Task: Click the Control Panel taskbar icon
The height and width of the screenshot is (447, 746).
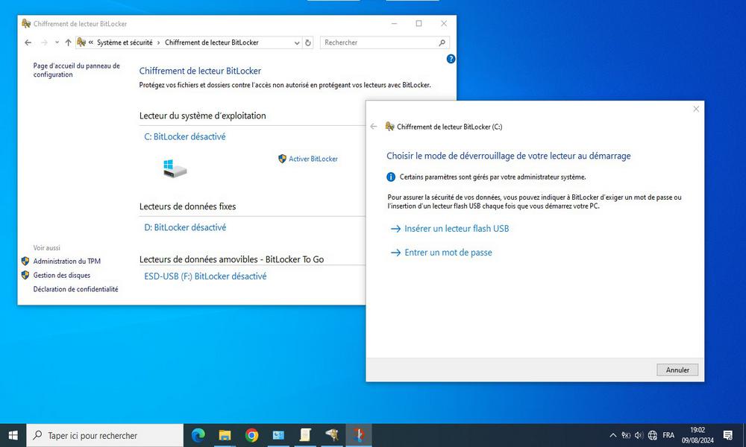Action: coord(278,435)
